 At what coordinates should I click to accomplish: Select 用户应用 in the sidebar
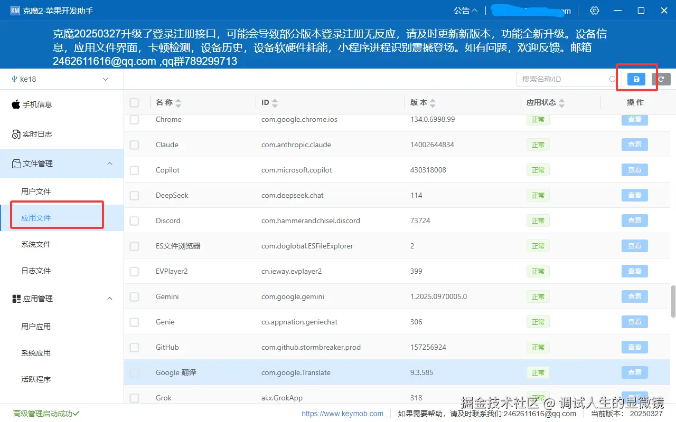[62, 327]
